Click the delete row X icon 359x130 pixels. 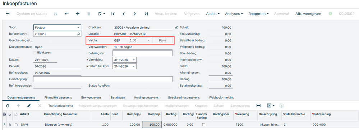tap(40, 106)
